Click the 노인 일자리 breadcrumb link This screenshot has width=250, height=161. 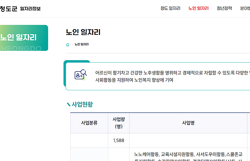pyautogui.click(x=82, y=44)
